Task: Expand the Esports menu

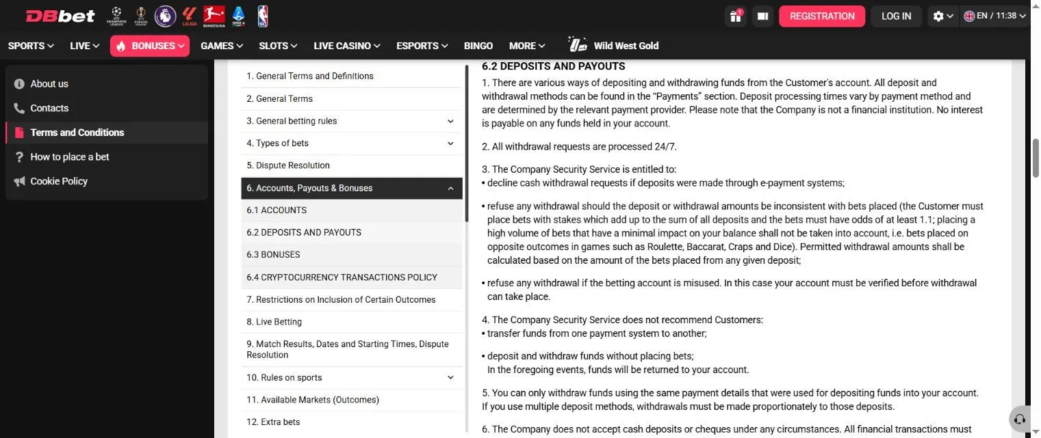Action: [422, 46]
